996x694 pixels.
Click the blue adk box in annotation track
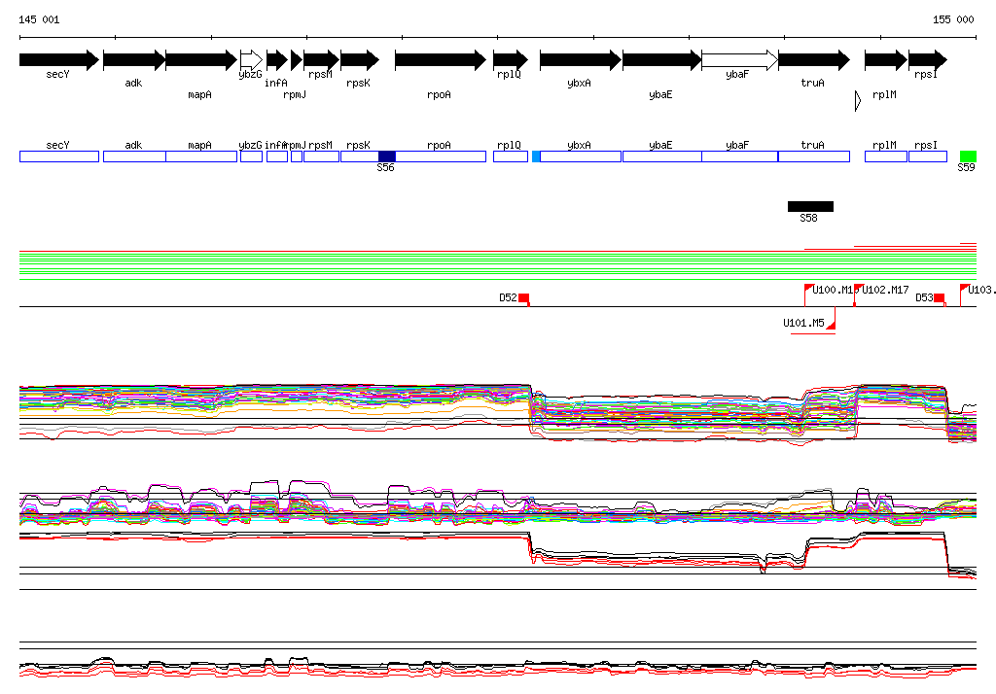[134, 156]
